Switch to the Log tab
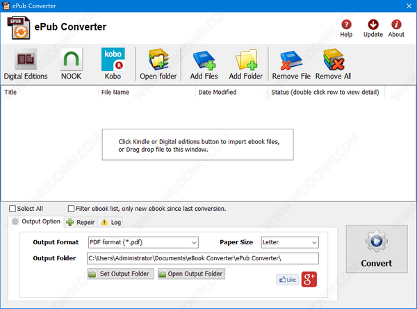This screenshot has height=309, width=417. click(x=111, y=222)
